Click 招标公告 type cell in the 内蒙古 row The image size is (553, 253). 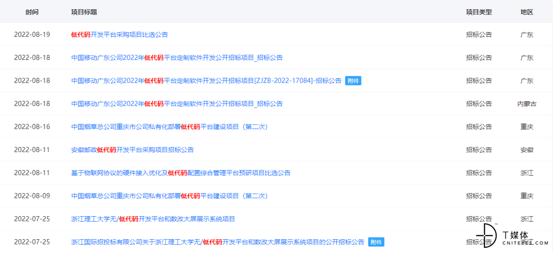tap(479, 104)
